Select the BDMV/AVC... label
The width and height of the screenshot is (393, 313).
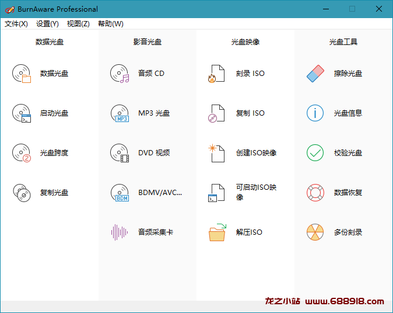(x=160, y=193)
